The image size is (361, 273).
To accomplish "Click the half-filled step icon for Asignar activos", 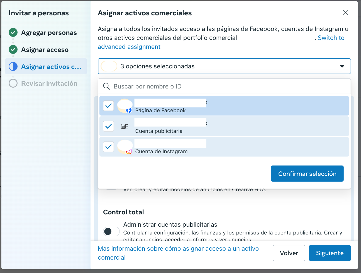I will click(x=13, y=66).
